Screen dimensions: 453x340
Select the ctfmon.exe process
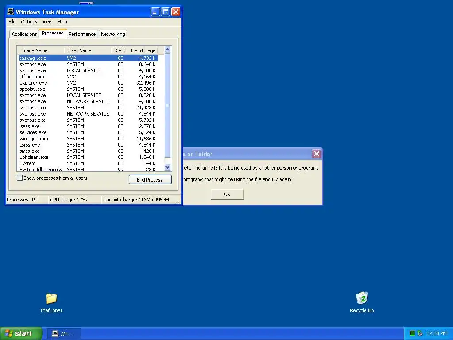88,77
